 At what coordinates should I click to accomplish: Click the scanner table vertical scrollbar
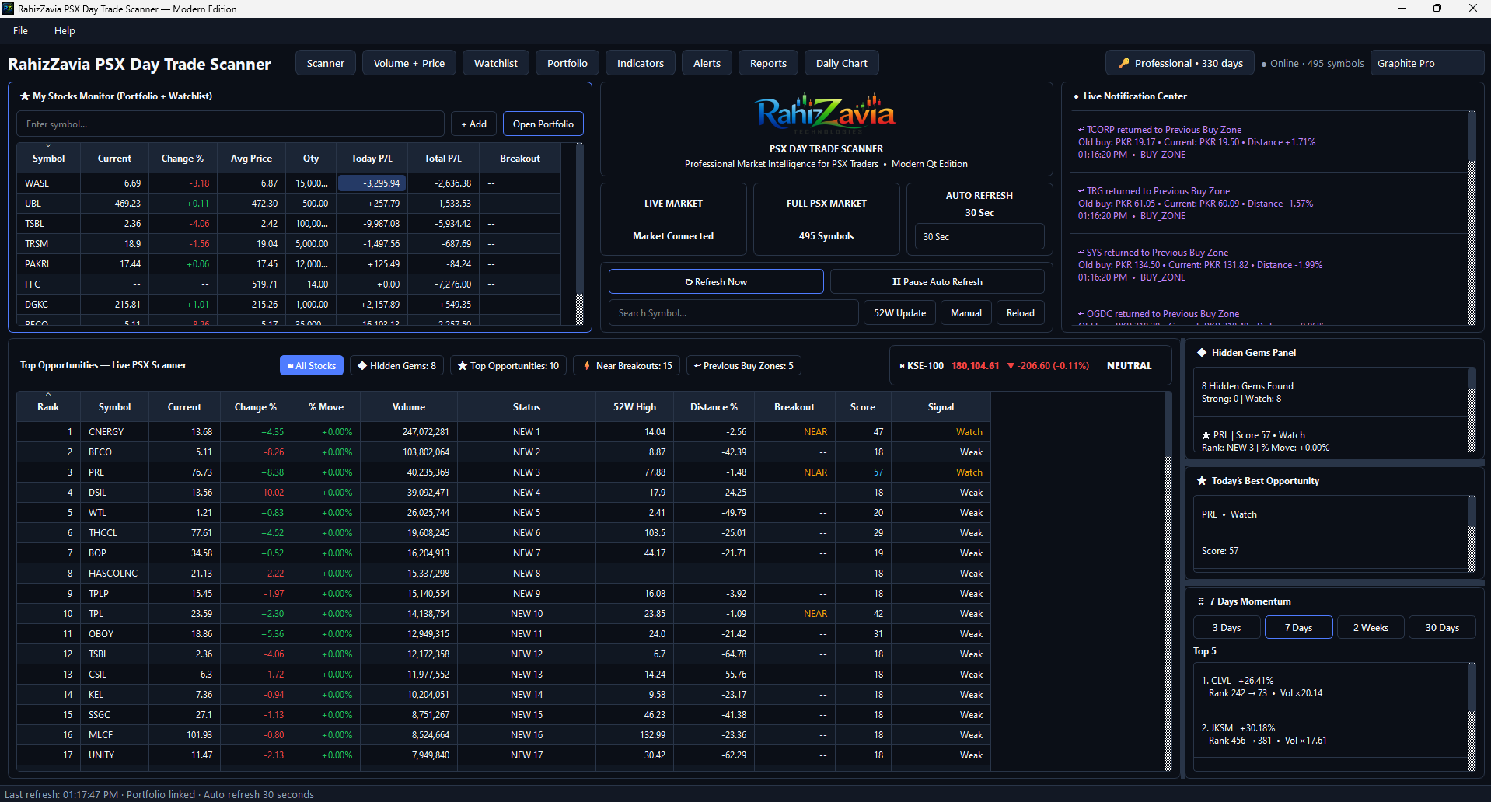point(1168,581)
